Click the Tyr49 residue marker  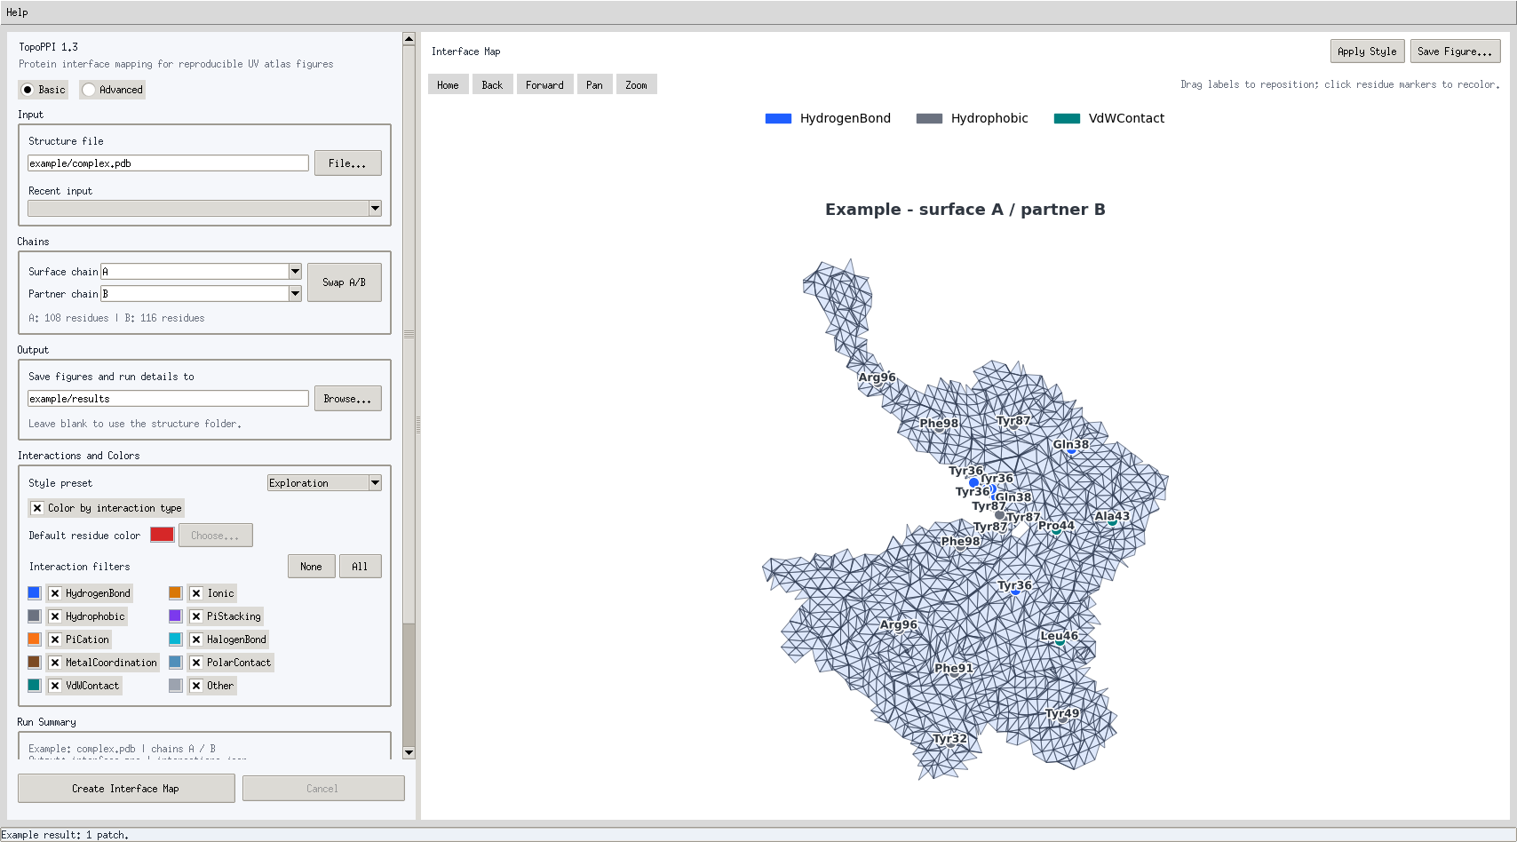point(1062,719)
